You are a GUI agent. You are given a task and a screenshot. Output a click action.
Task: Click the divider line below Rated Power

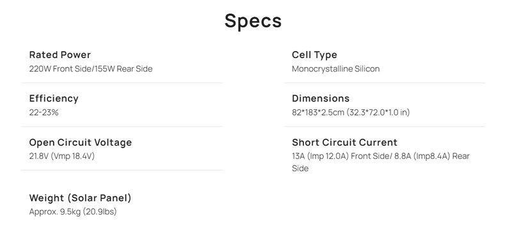click(122, 83)
